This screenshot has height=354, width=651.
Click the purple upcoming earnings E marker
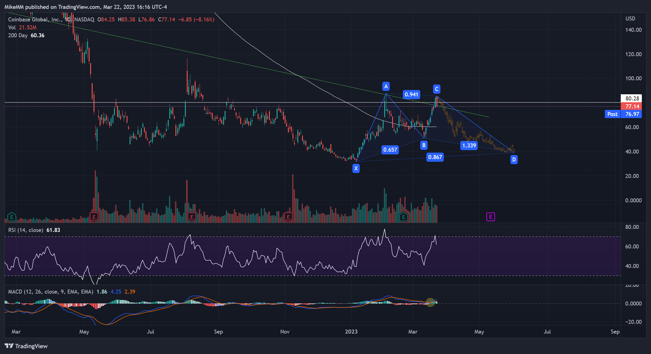click(x=491, y=217)
